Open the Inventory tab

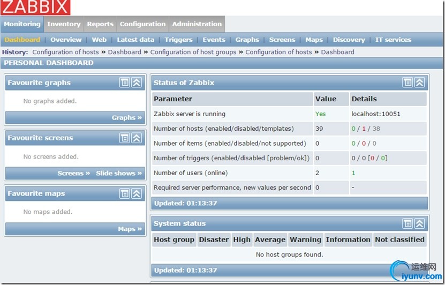(x=64, y=24)
